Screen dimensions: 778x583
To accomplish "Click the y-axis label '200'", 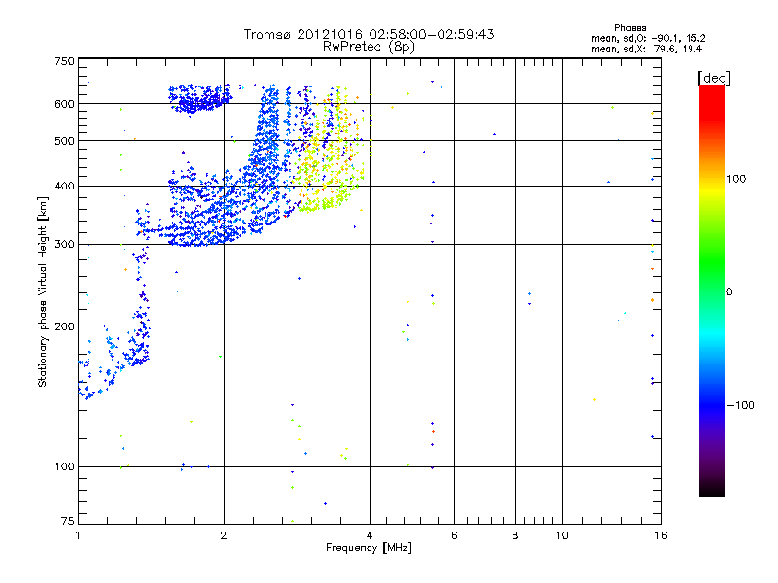I will (x=64, y=326).
